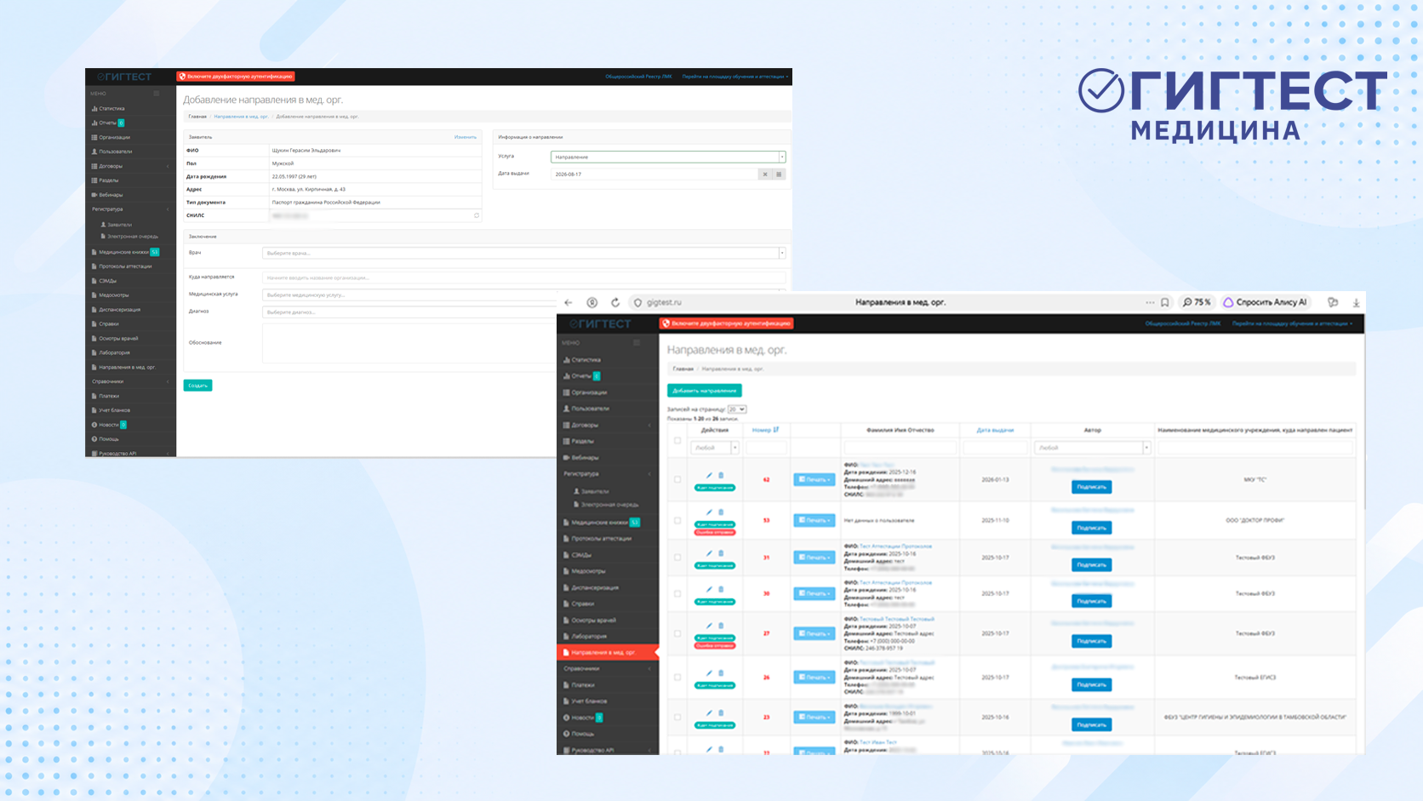Viewport: 1423px width, 801px height.
Task: Tick the select-all checkbox in the table header
Action: (x=677, y=440)
